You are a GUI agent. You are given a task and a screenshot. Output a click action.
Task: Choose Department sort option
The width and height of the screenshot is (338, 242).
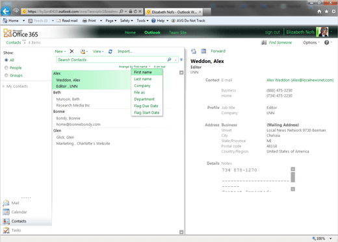(147, 99)
